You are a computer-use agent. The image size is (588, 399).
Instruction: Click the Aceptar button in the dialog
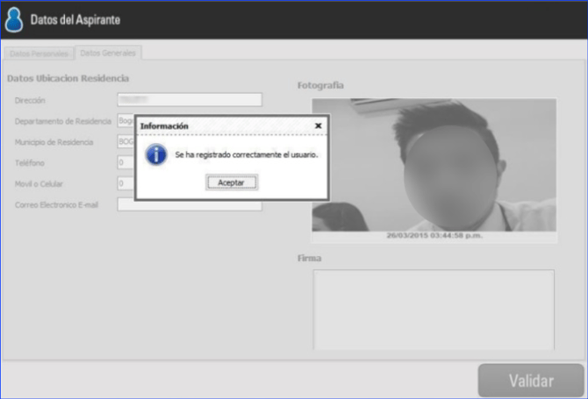(232, 182)
